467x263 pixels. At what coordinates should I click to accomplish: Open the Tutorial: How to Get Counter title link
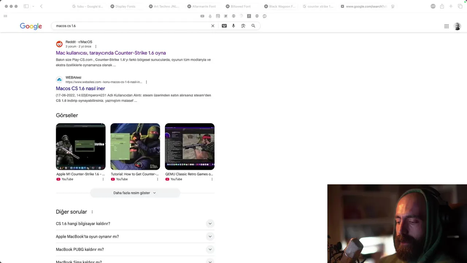[x=135, y=174]
